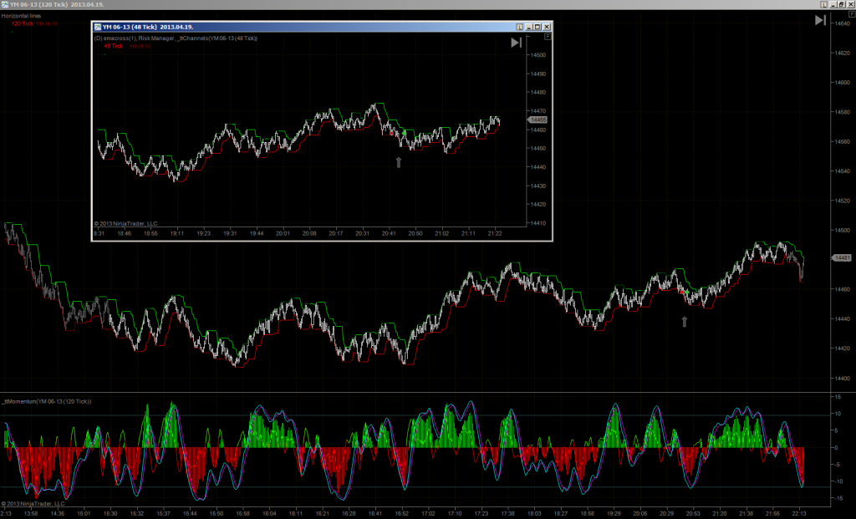Click the current price marker on the 48 Tick axis

point(538,120)
